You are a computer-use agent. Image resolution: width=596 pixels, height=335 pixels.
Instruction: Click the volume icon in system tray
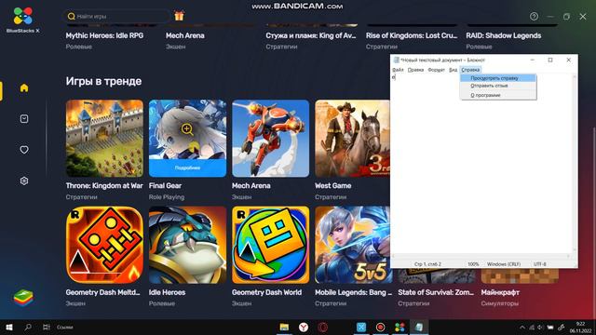pyautogui.click(x=540, y=328)
